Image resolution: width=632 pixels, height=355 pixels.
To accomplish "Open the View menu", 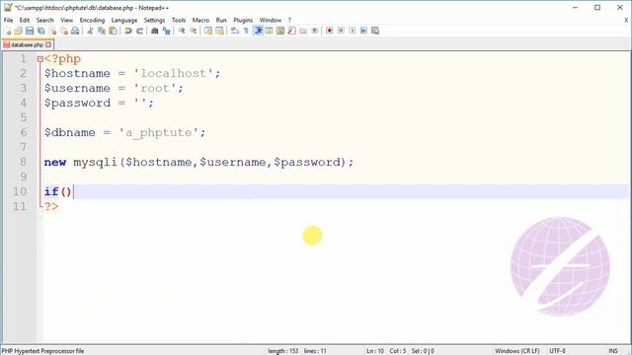I will point(67,20).
